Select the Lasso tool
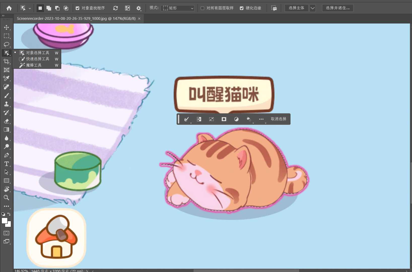412x272 pixels. click(7, 45)
